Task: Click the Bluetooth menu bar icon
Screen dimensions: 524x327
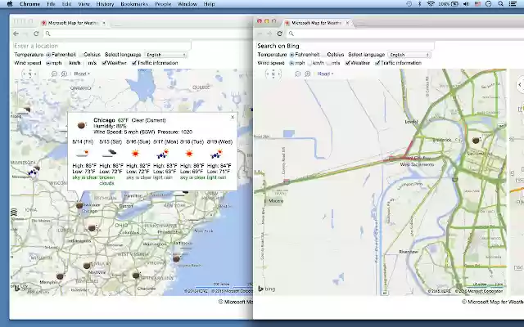Action: point(420,4)
